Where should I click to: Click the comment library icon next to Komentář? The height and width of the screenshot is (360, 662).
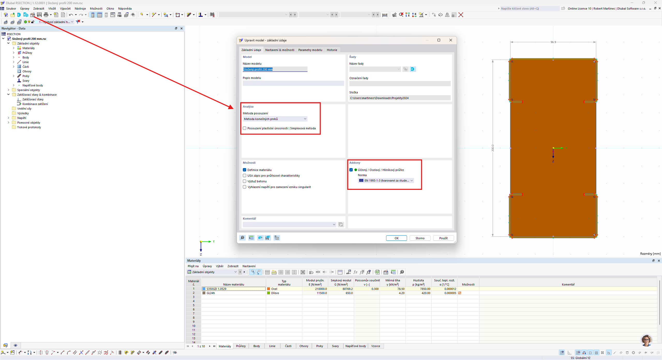pos(341,224)
